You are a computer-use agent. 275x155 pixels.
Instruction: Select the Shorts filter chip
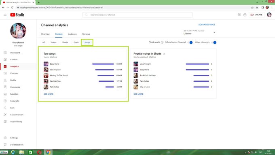click(x=65, y=42)
